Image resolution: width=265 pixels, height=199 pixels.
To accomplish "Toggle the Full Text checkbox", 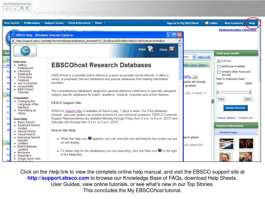I will [219, 61].
